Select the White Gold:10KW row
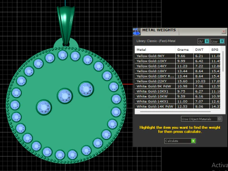The height and width of the screenshot is (171, 228). 178,96
